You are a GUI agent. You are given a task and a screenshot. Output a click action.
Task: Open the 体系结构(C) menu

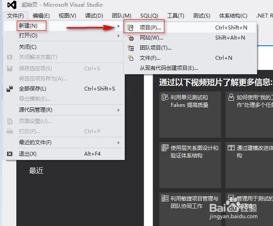click(x=233, y=16)
